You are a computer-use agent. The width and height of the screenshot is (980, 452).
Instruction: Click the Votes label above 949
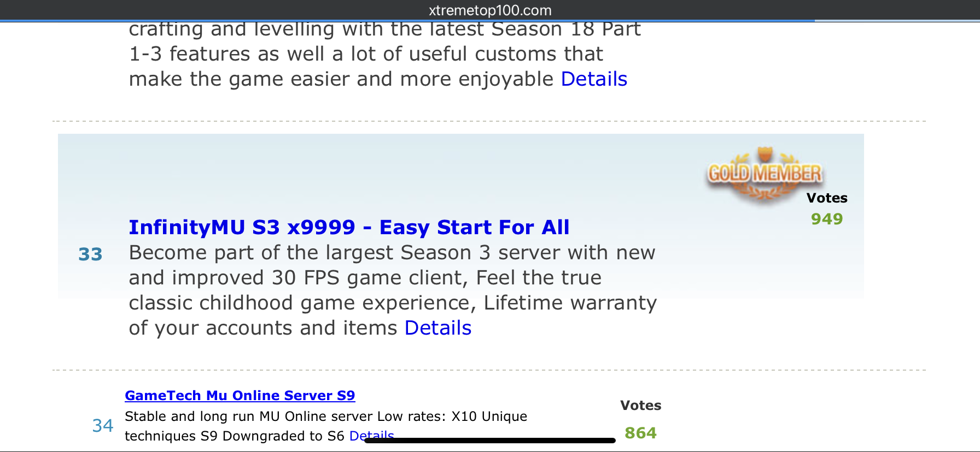pyautogui.click(x=827, y=198)
